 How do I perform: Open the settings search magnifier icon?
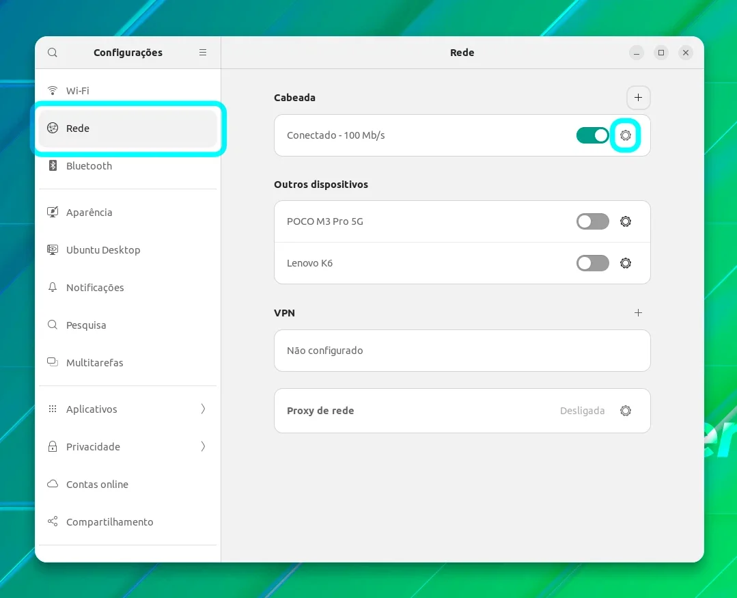pos(53,52)
